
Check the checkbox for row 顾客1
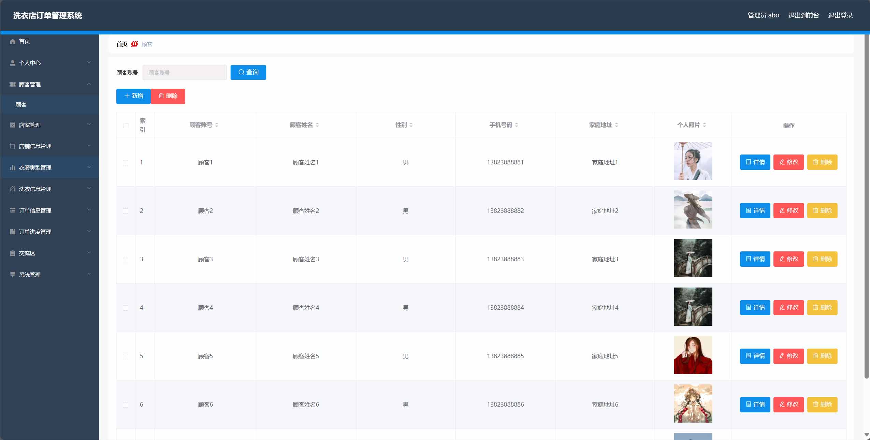pyautogui.click(x=126, y=163)
